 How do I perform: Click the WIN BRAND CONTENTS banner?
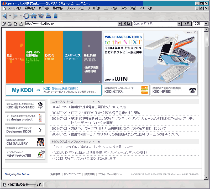pyautogui.click(x=123, y=57)
